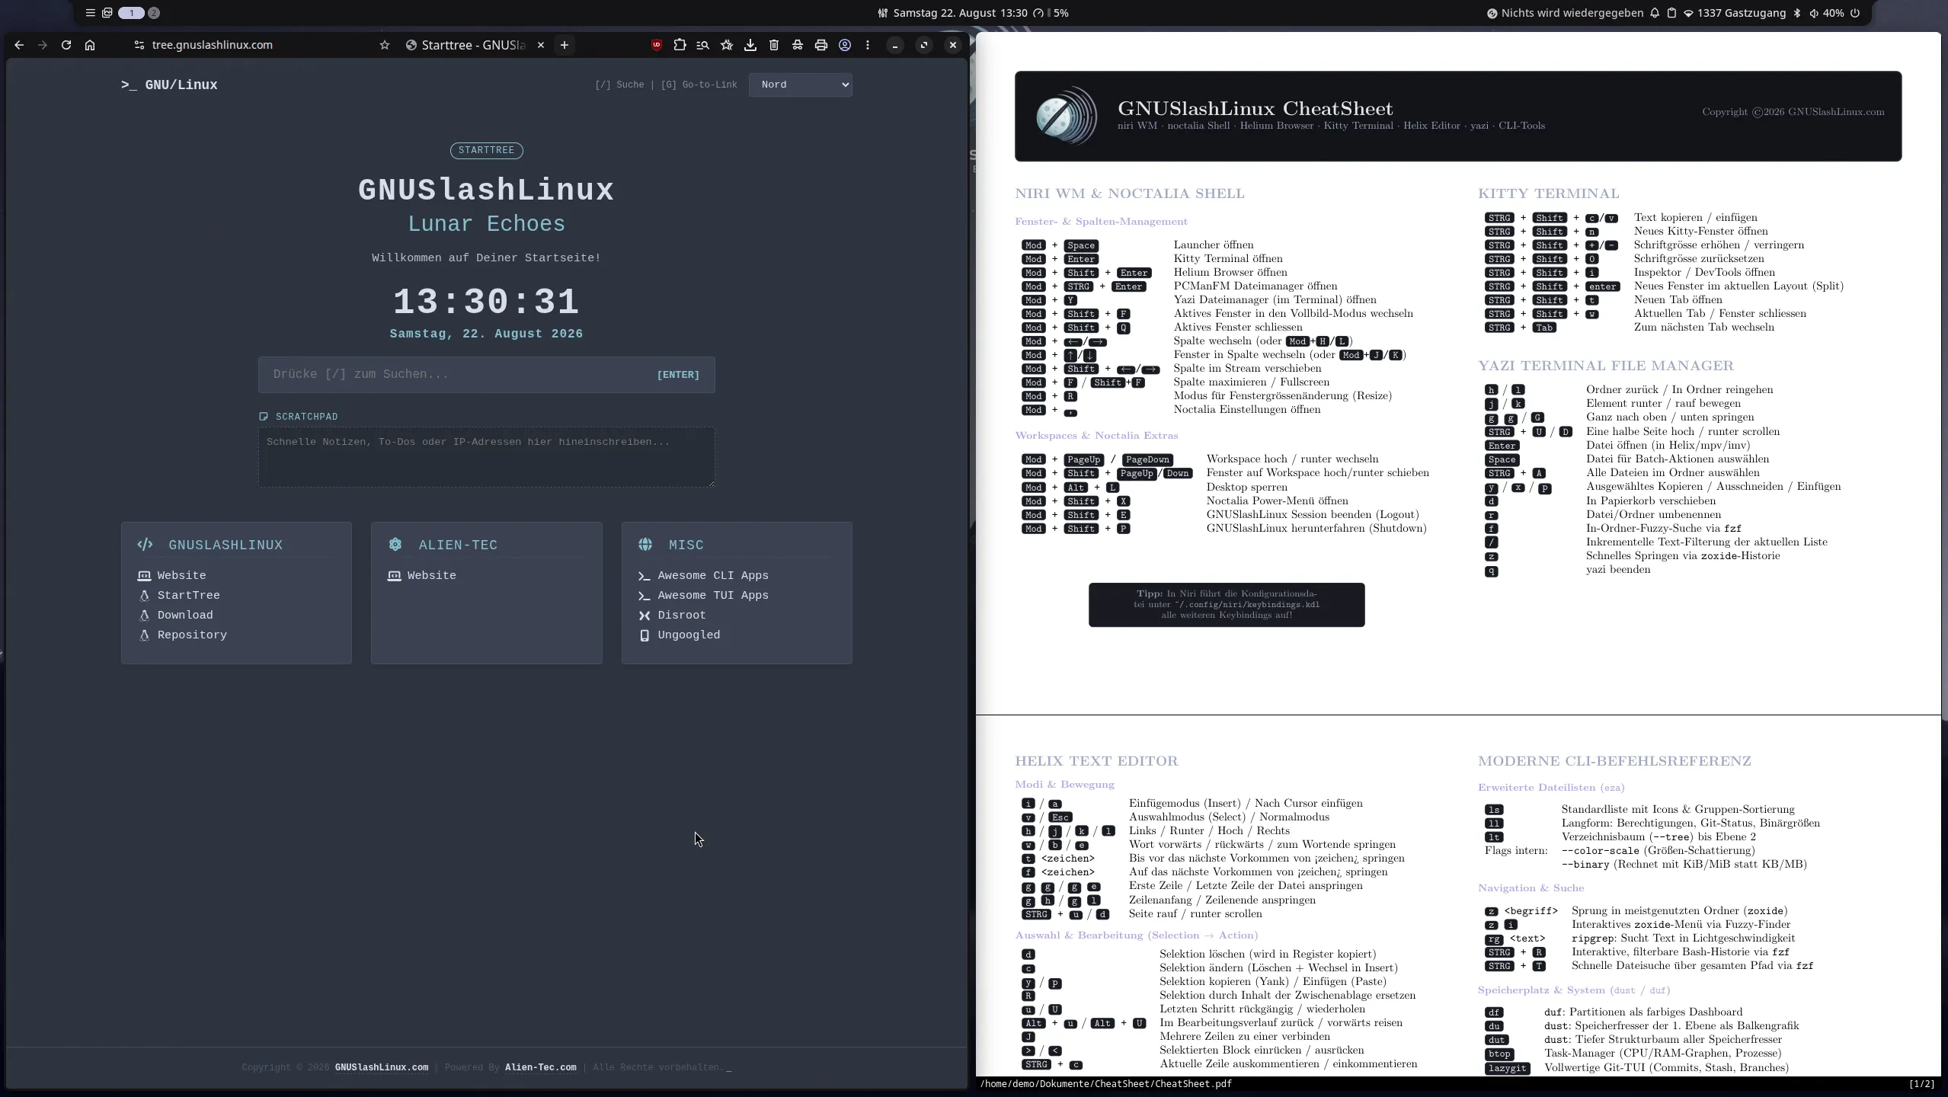Viewport: 1948px width, 1097px height.
Task: Click the 13:30:31 clock display
Action: tap(486, 302)
